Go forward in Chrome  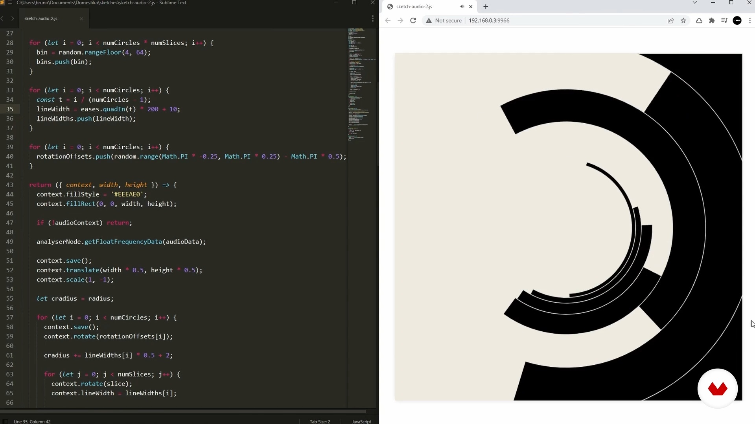click(x=400, y=20)
